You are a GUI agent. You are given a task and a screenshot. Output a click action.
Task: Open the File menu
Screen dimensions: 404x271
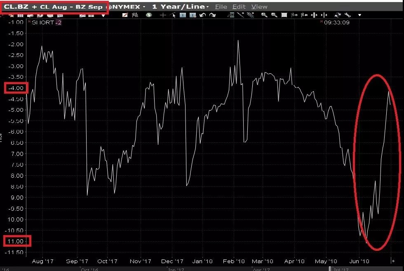[221, 7]
